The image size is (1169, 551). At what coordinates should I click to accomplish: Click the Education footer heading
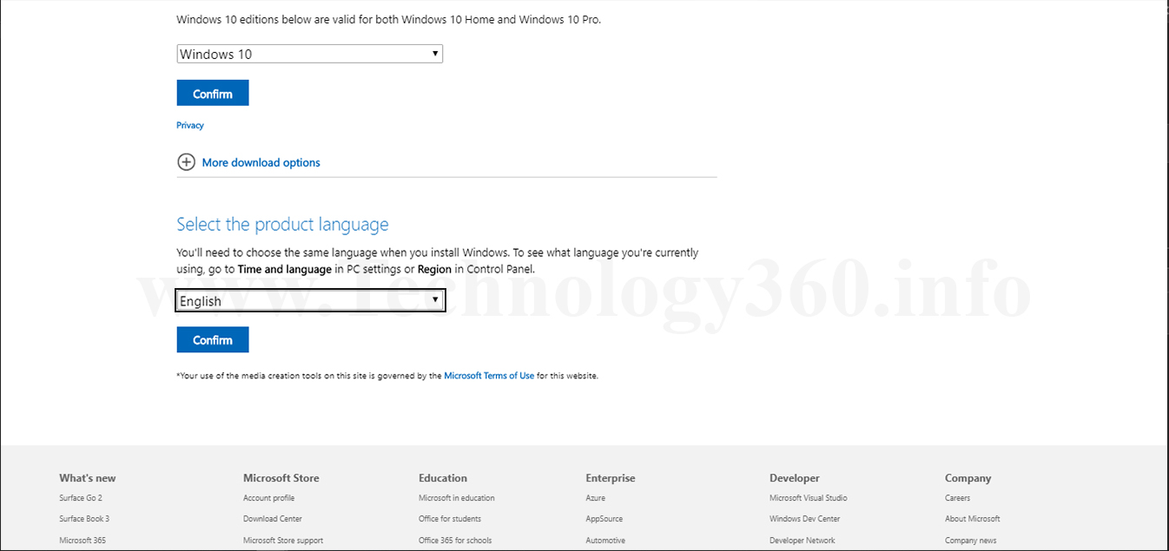(x=443, y=478)
